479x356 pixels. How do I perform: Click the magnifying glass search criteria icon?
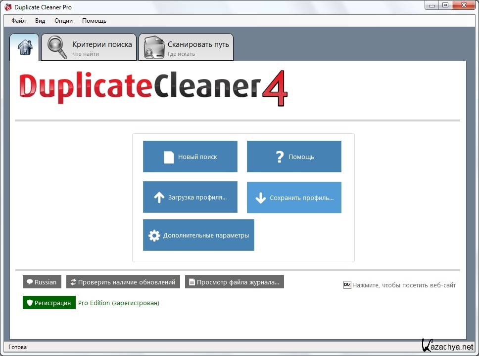point(57,47)
